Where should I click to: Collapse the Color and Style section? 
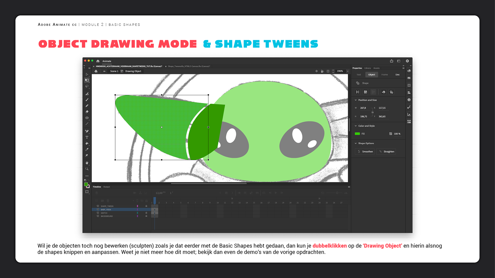point(356,126)
